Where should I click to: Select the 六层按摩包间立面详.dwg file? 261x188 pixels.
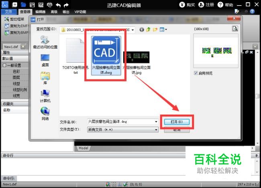pos(106,56)
